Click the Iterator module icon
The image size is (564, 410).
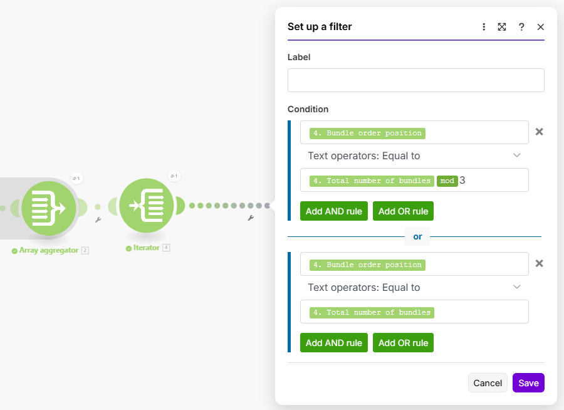(x=147, y=206)
